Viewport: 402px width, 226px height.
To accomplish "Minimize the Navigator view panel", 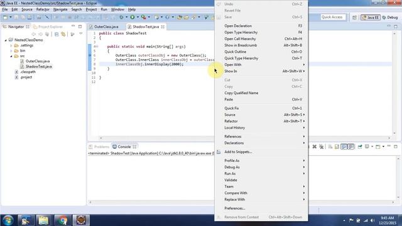I will (x=73, y=26).
